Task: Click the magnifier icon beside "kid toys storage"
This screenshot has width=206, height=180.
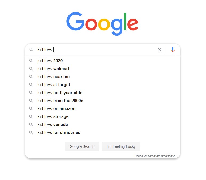Action: pyautogui.click(x=31, y=116)
